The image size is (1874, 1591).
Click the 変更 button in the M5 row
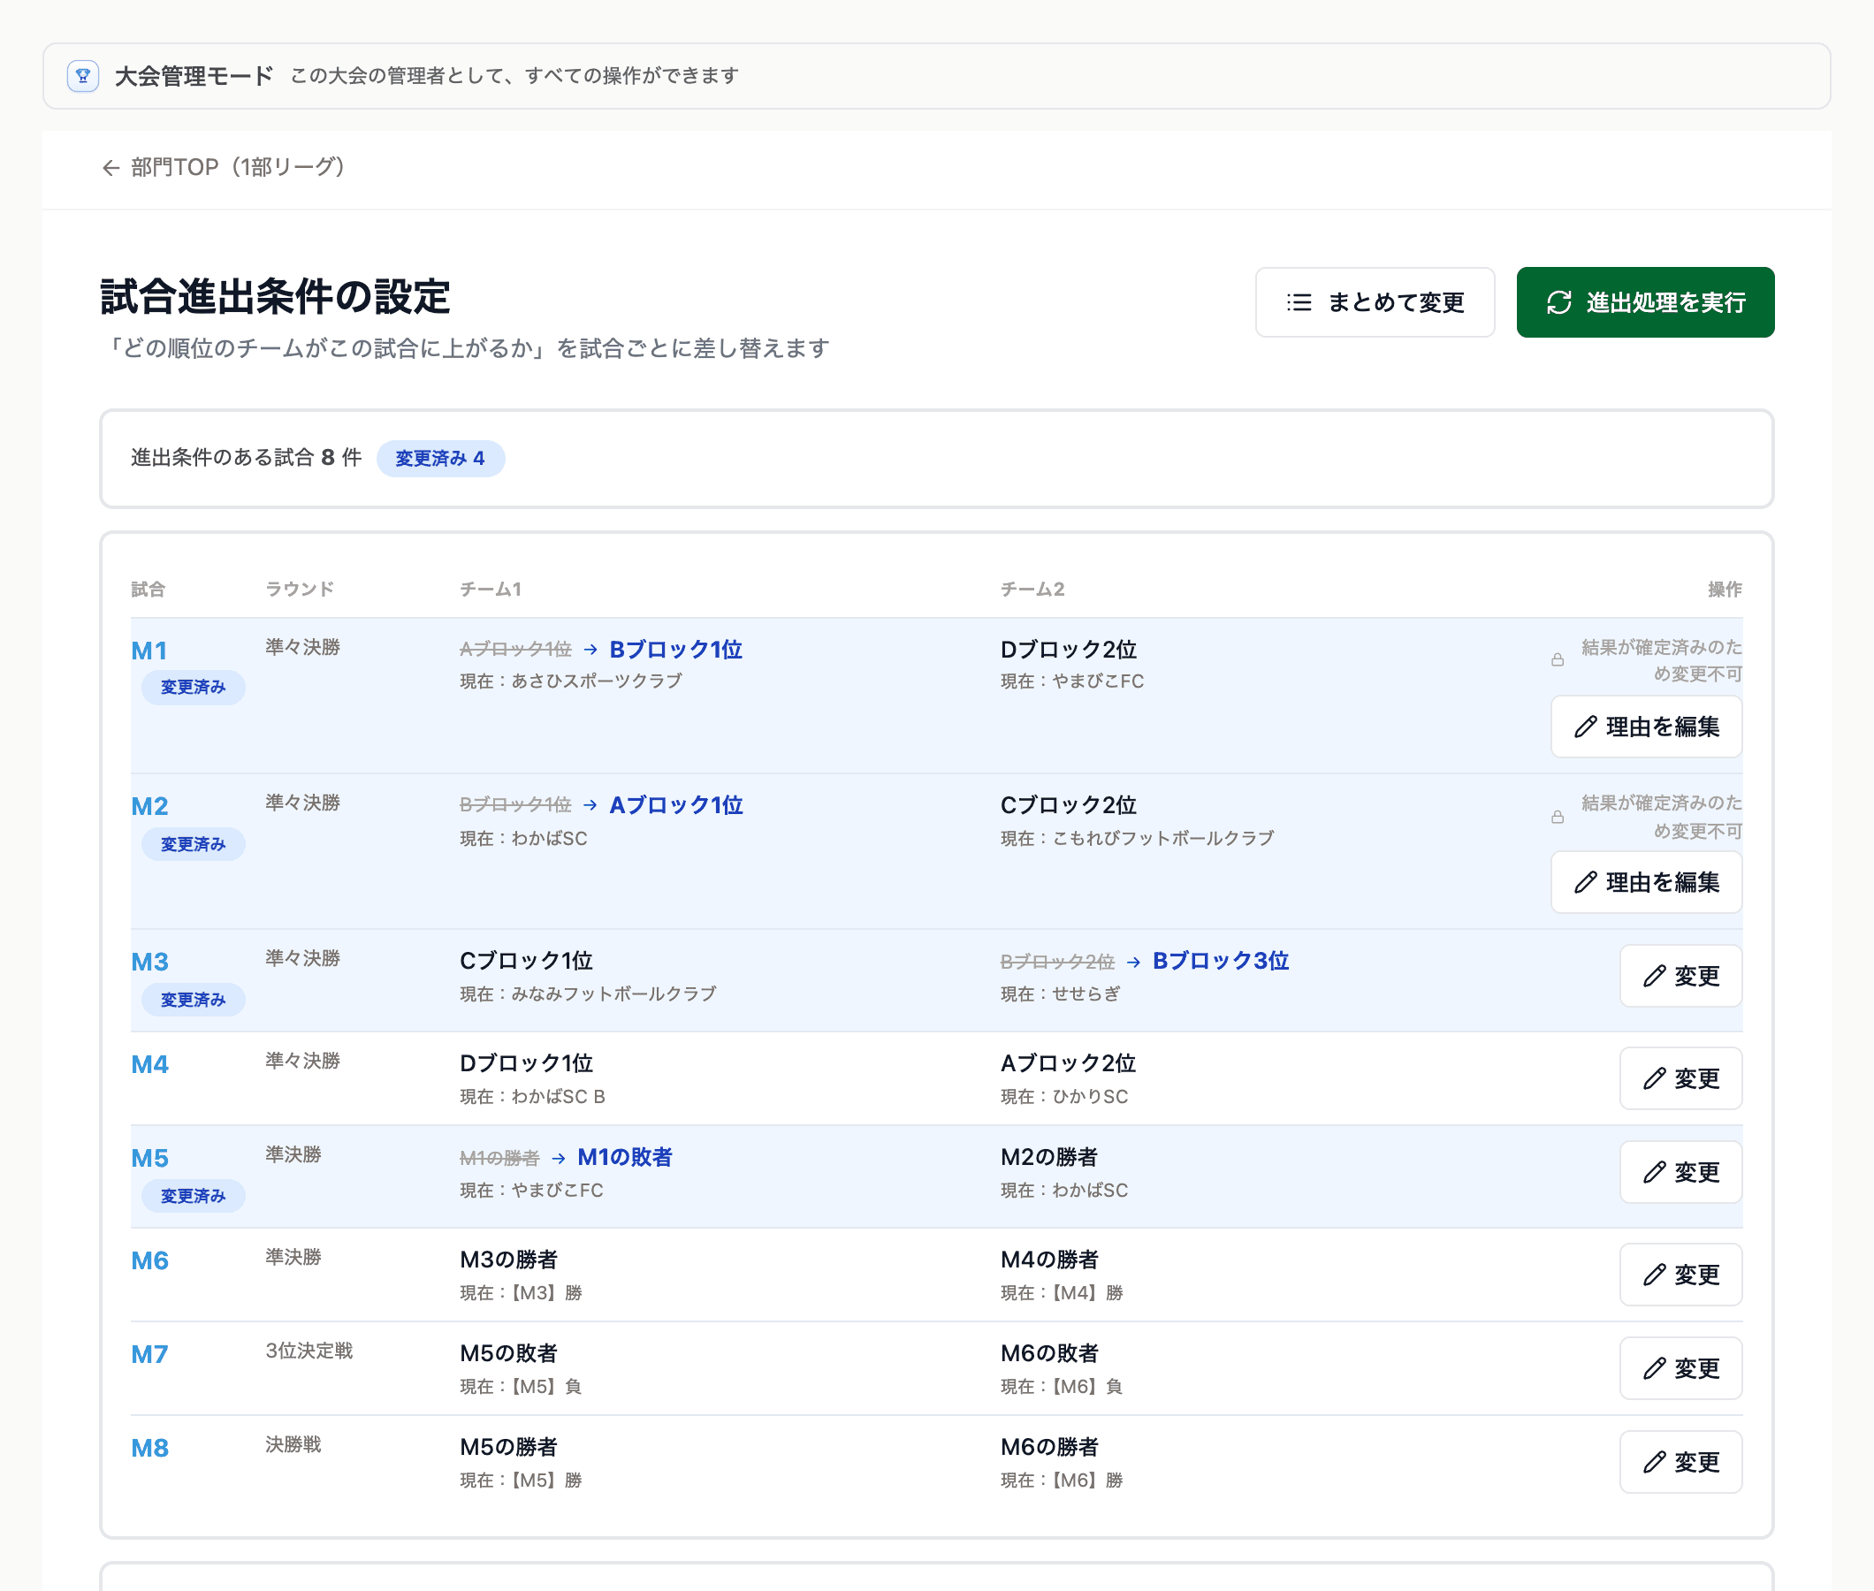pos(1681,1173)
